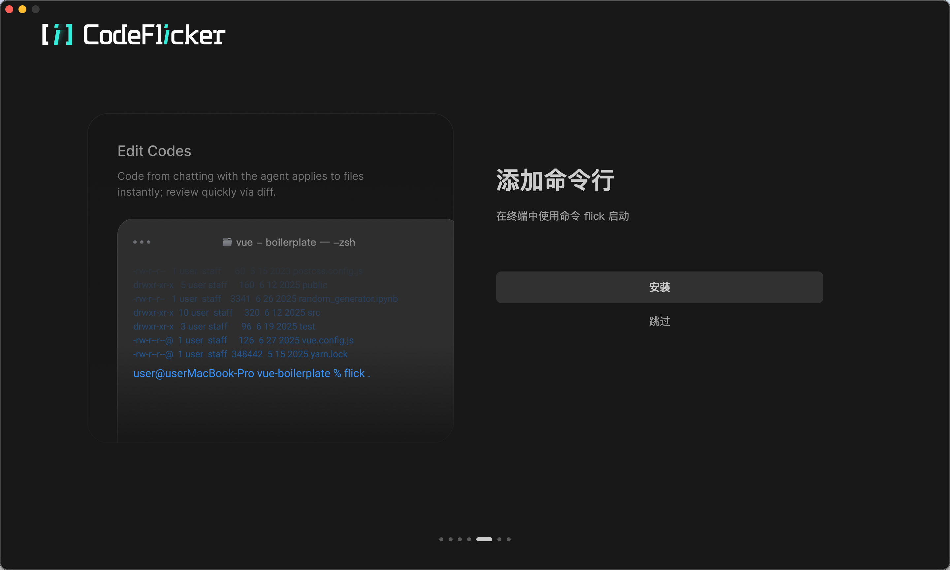Click yarn.lock line in terminal listing

(240, 354)
